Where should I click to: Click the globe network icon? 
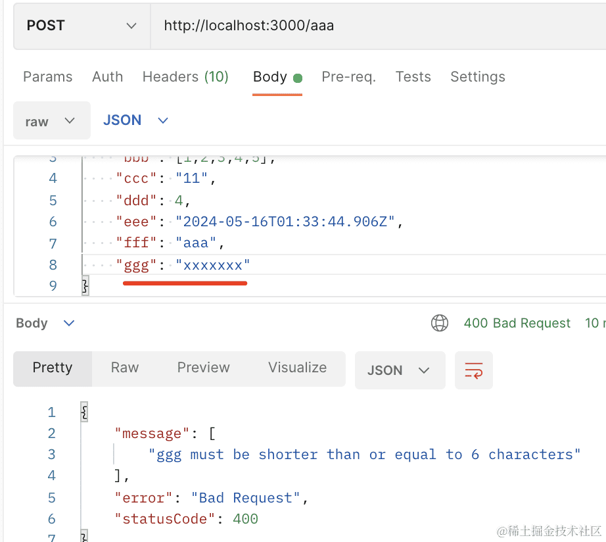(x=439, y=323)
